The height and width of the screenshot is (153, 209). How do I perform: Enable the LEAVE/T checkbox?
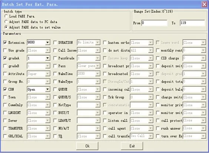(x=55, y=121)
